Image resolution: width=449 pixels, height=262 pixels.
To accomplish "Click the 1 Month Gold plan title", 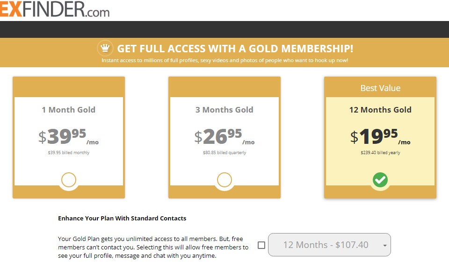I will 69,110.
